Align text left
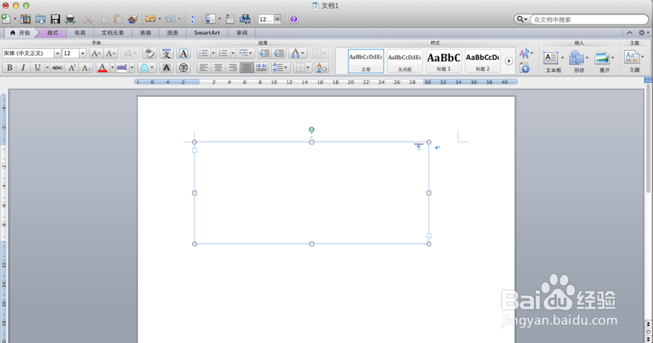 (x=204, y=67)
